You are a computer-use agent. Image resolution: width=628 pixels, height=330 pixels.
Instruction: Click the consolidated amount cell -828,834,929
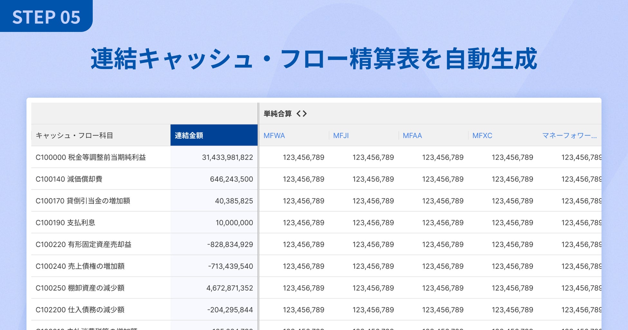[x=230, y=245]
